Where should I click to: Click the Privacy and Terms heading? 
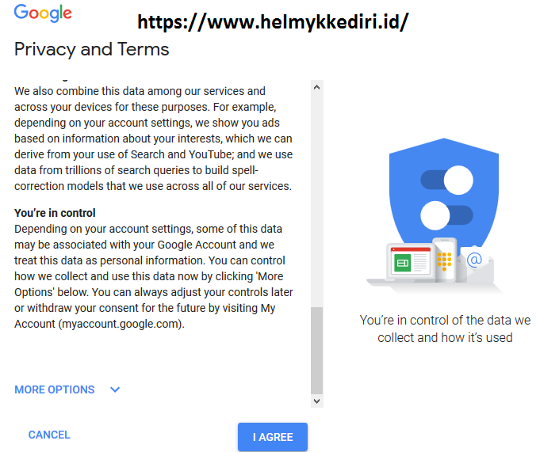[92, 49]
